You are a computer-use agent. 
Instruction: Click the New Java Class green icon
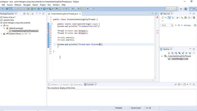click(32, 9)
